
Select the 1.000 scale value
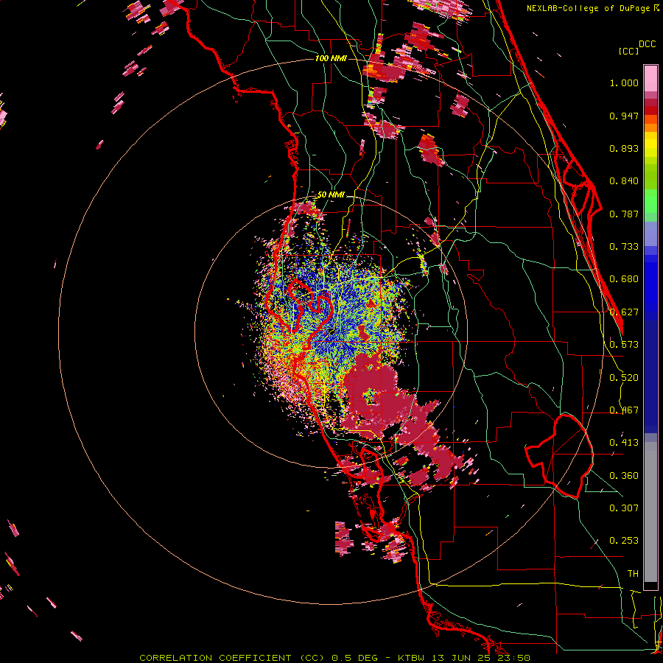[x=624, y=83]
